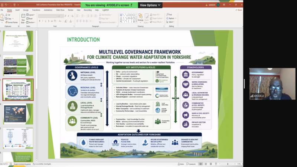The height and width of the screenshot is (167, 297).
Task: Open the Layout dropdown
Action: click(x=30, y=15)
